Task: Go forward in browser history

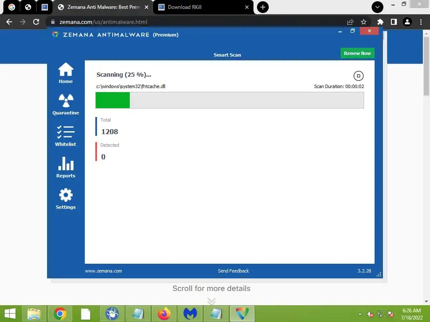Action: 23,22
